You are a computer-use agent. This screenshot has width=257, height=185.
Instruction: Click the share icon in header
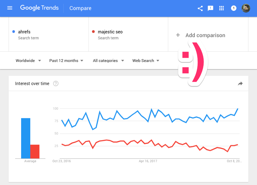[x=200, y=8]
